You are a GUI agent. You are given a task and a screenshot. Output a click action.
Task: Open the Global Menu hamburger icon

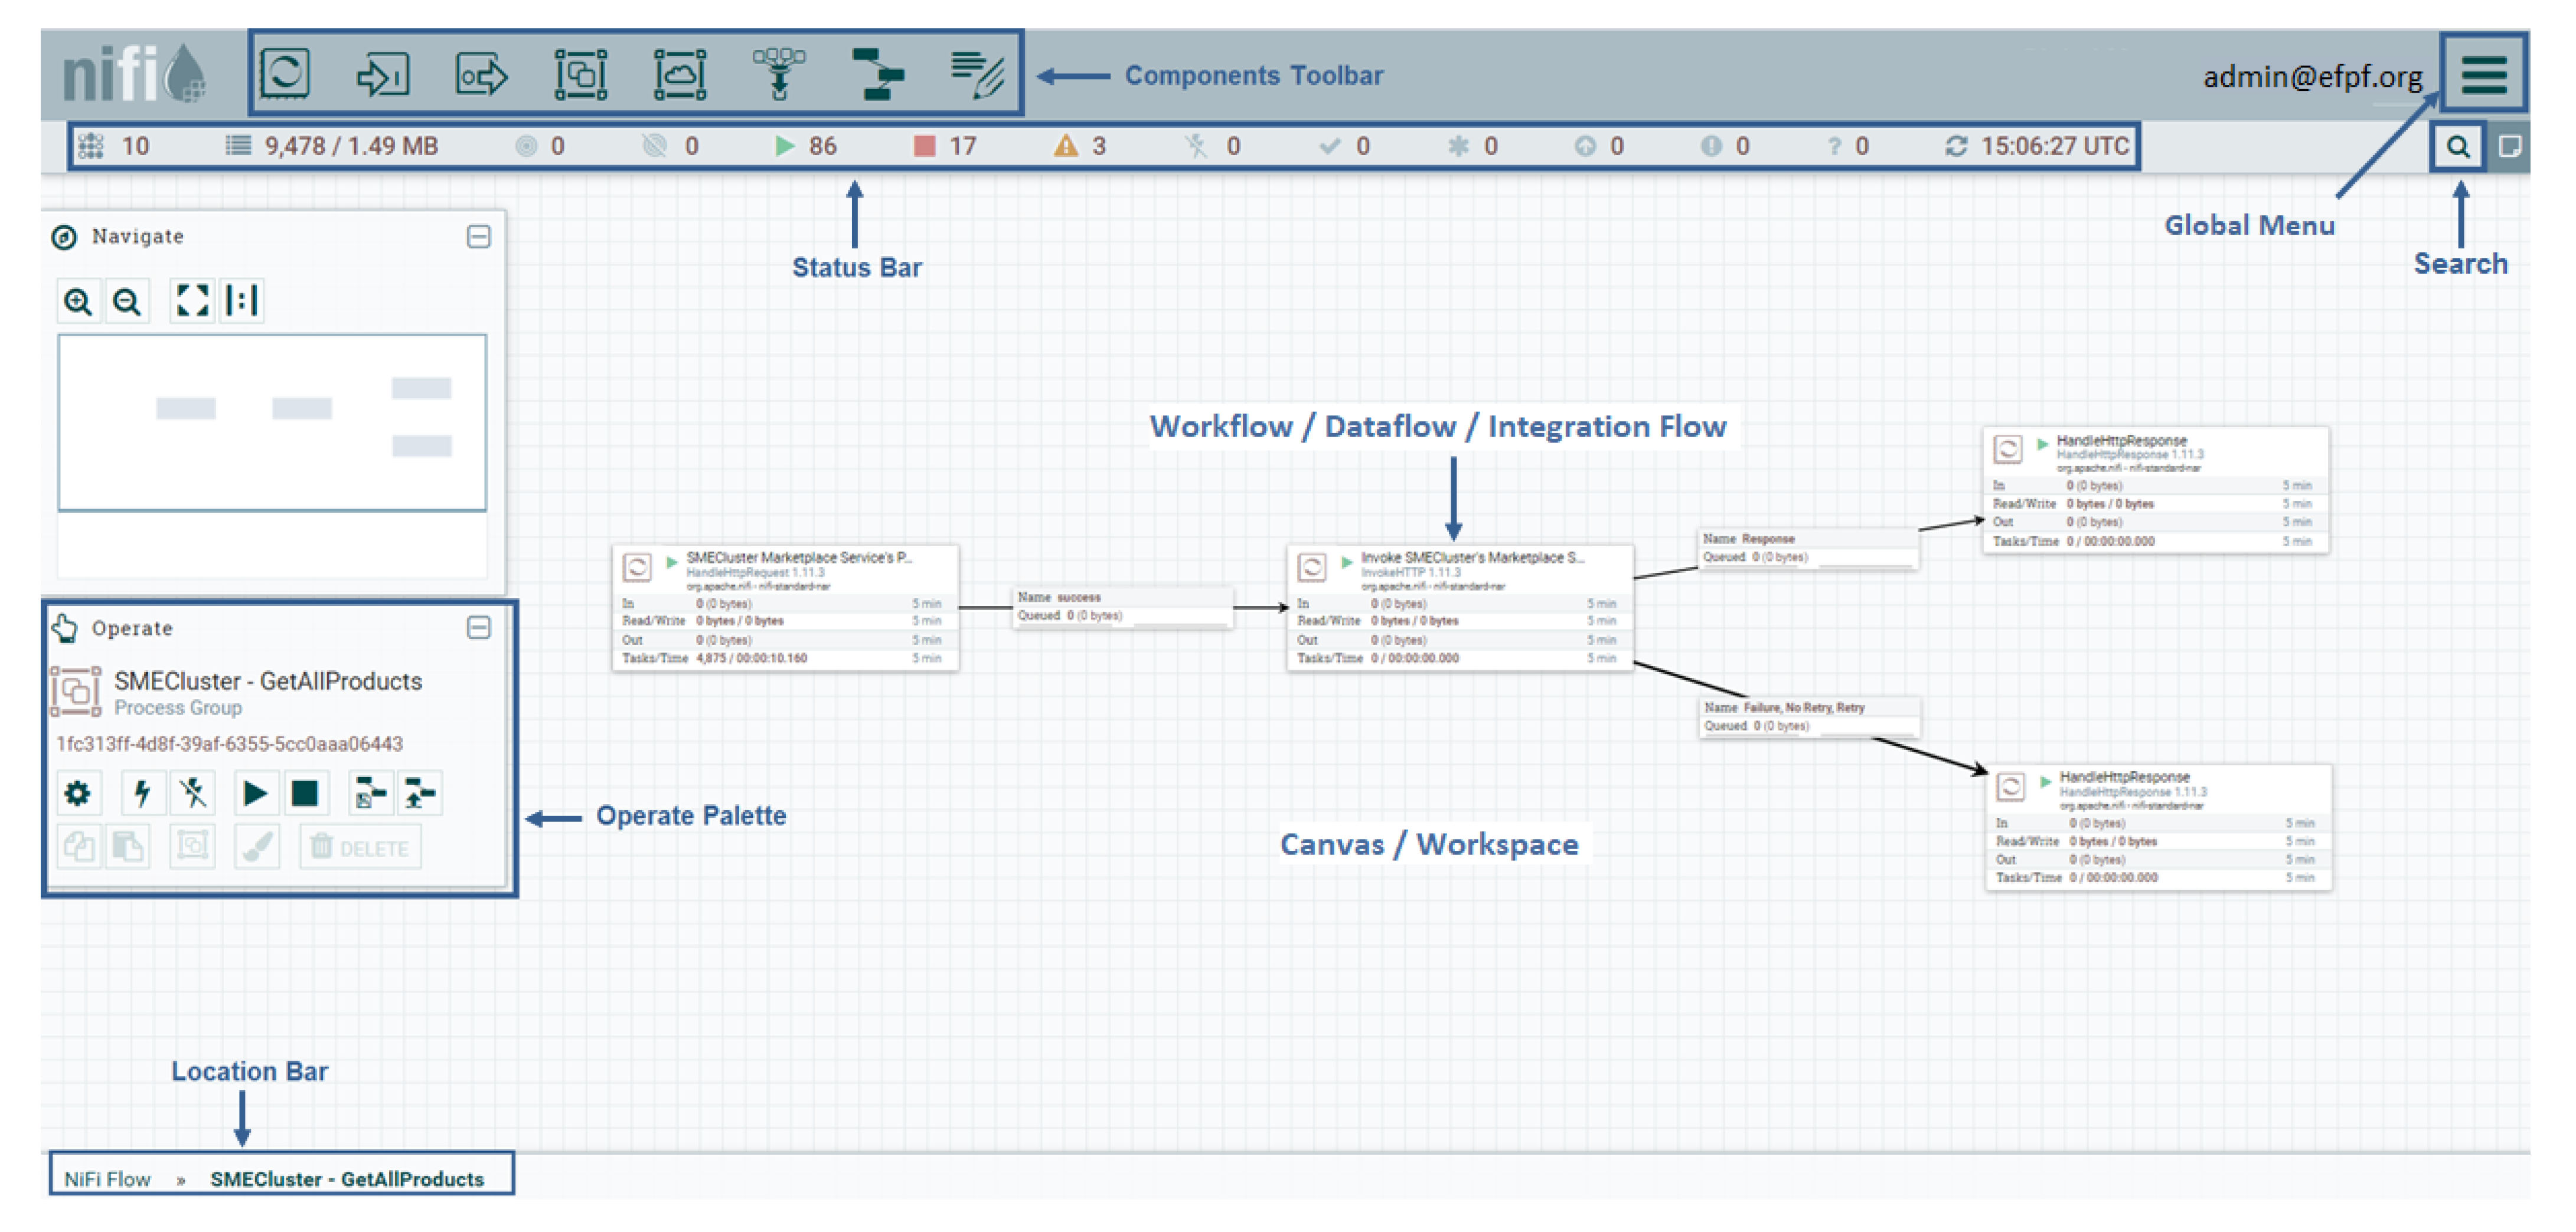coord(2484,74)
